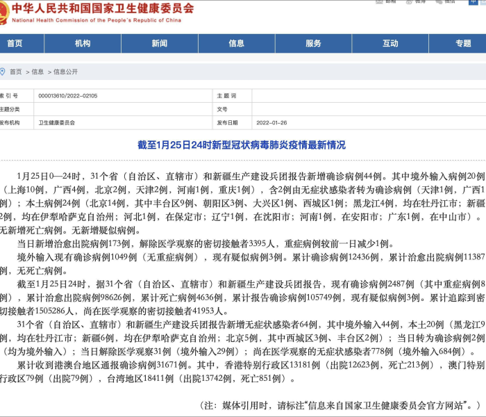Open the 机构 navigation menu
This screenshot has width=486, height=417.
point(83,44)
